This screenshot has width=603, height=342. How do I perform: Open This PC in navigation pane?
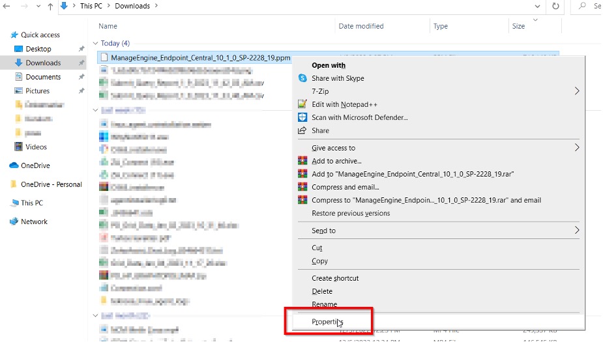pos(31,203)
